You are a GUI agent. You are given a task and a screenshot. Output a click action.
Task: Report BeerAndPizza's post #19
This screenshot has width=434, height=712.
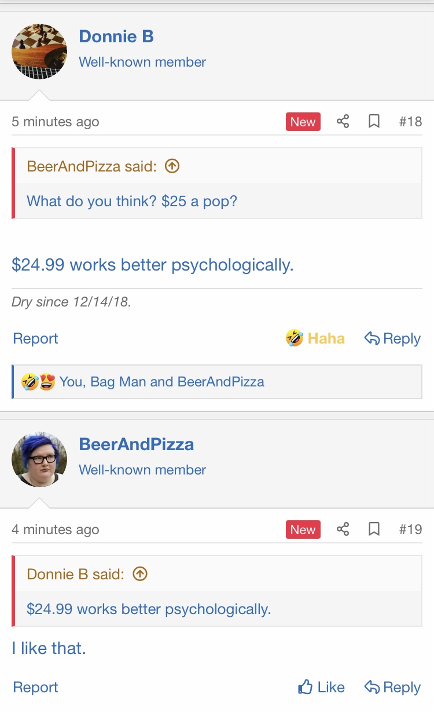click(x=36, y=688)
